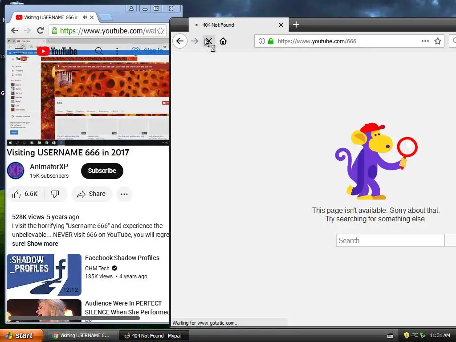
Task: Like the video with 6.6K likes
Action: tap(25, 194)
